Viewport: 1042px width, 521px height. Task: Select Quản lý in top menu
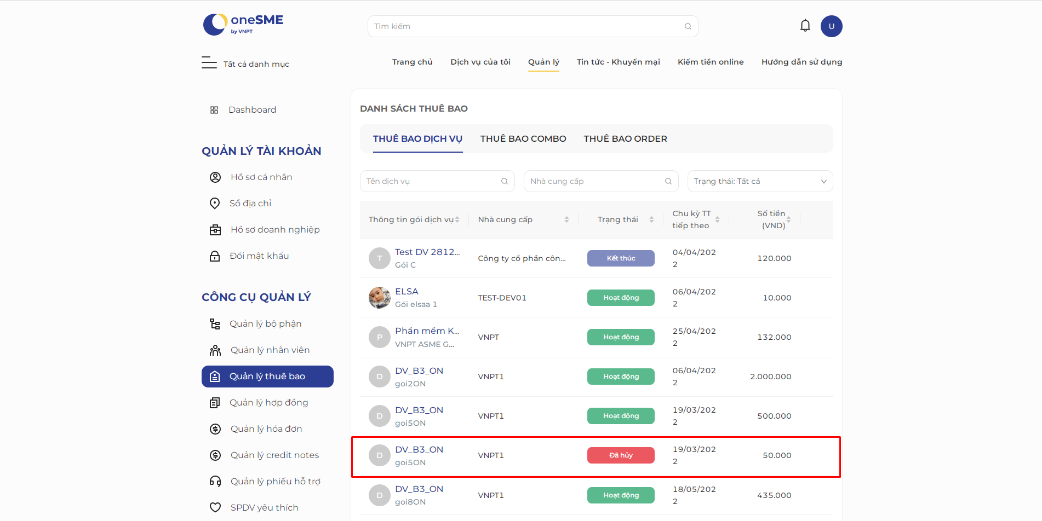(x=543, y=62)
